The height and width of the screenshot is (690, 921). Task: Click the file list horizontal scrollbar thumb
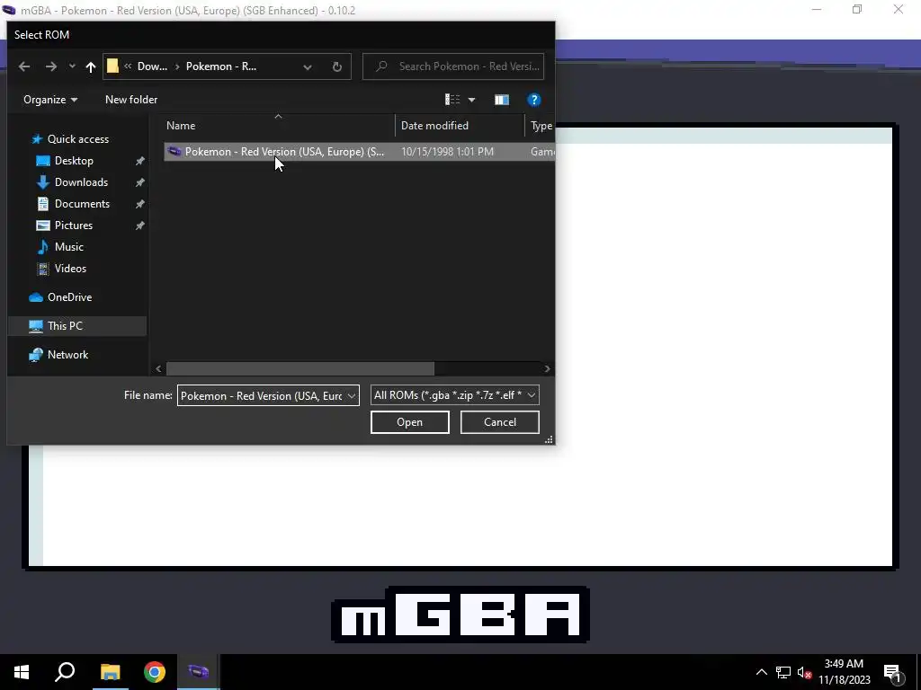pyautogui.click(x=300, y=368)
